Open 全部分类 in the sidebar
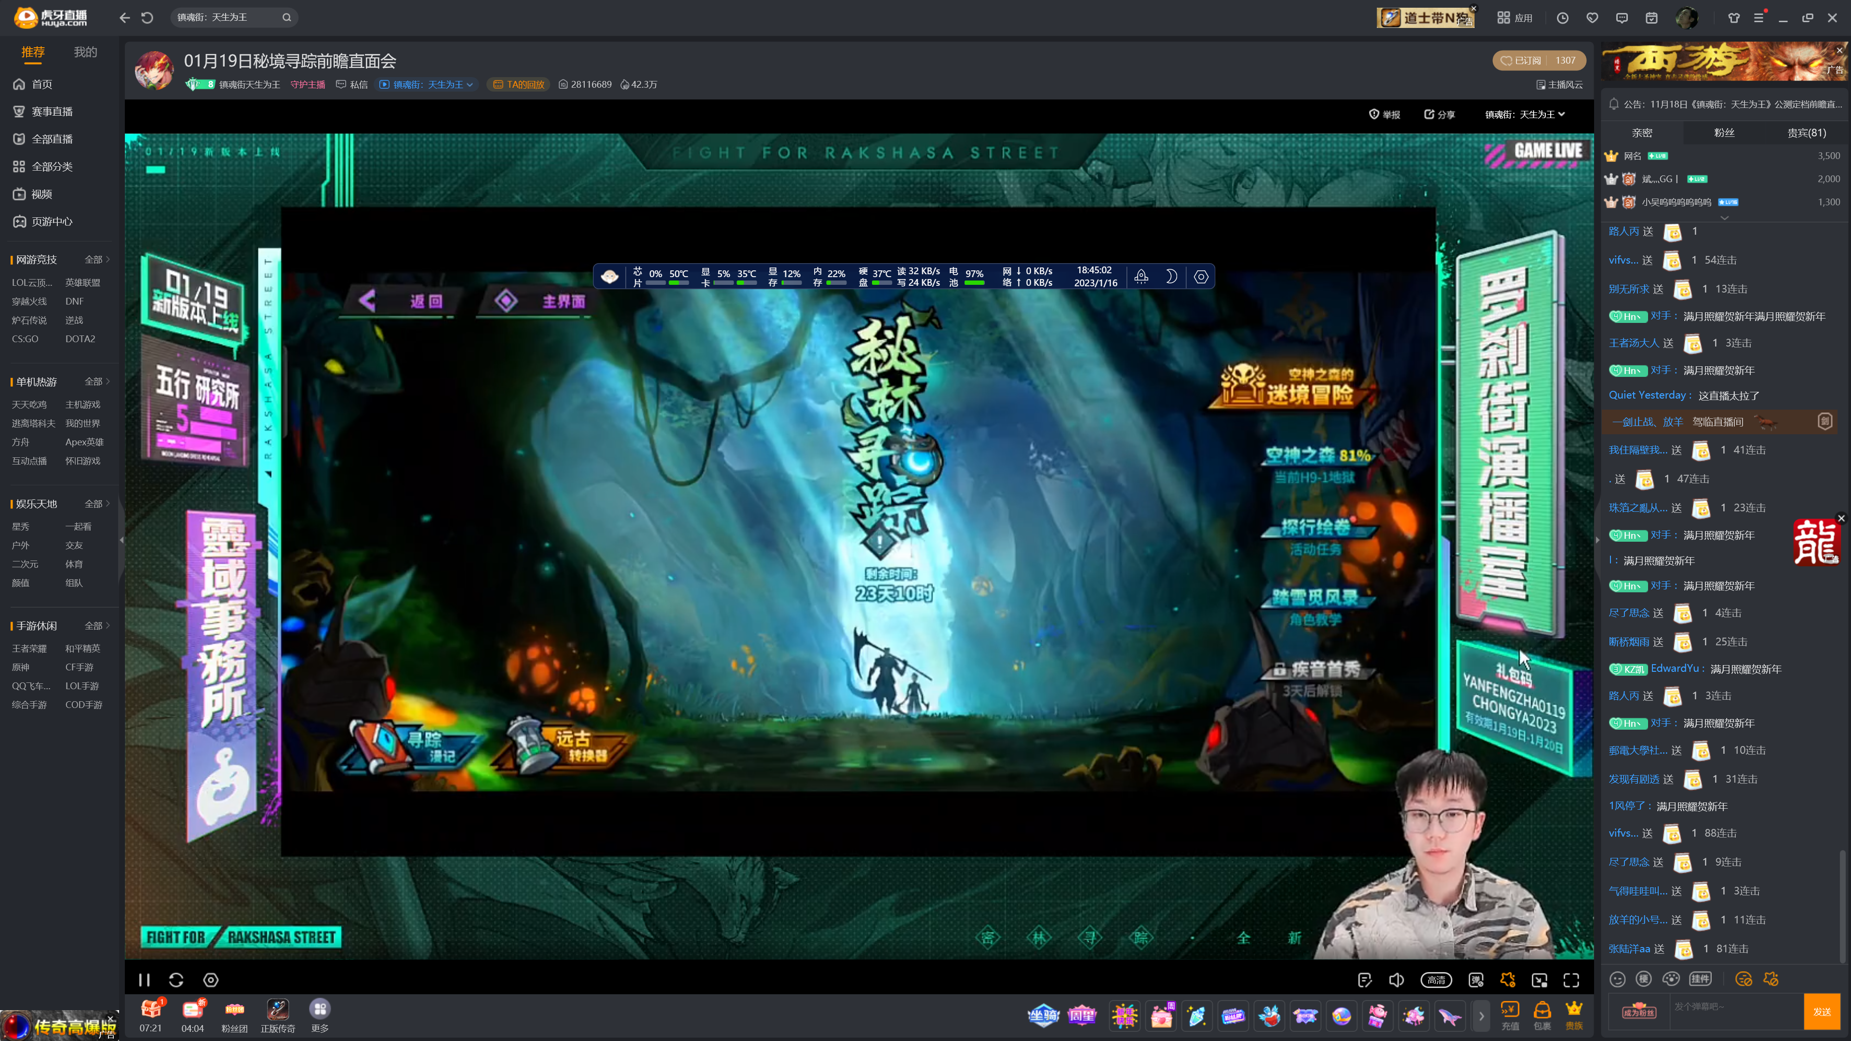 click(44, 167)
